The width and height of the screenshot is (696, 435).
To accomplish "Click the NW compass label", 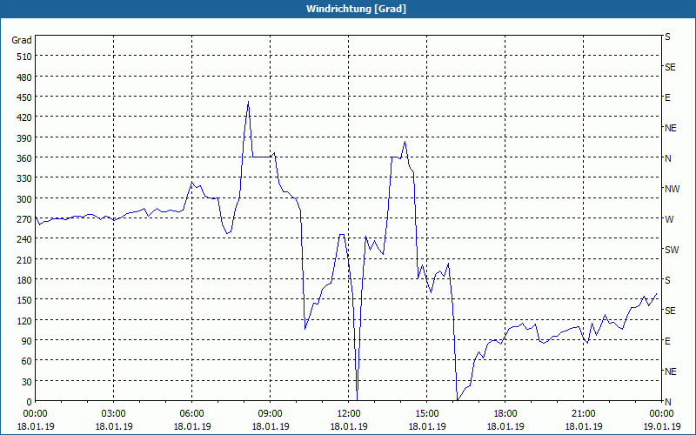I will [x=672, y=189].
